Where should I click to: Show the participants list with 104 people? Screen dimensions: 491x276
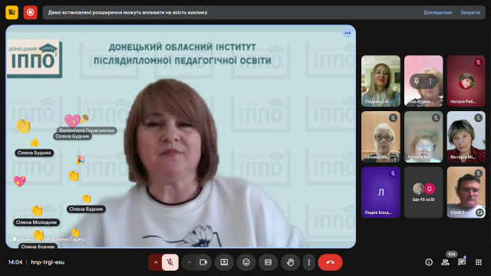tap(445, 262)
